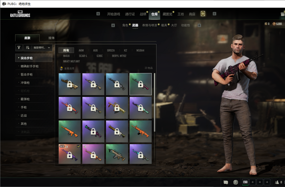The width and height of the screenshot is (285, 187).
Task: Filter skins by GROZA
Action: [111, 50]
